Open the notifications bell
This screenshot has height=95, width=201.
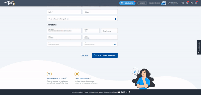tap(187, 3)
